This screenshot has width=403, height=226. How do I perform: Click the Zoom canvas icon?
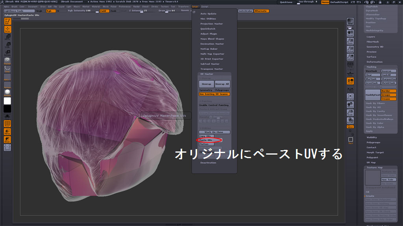(x=350, y=41)
